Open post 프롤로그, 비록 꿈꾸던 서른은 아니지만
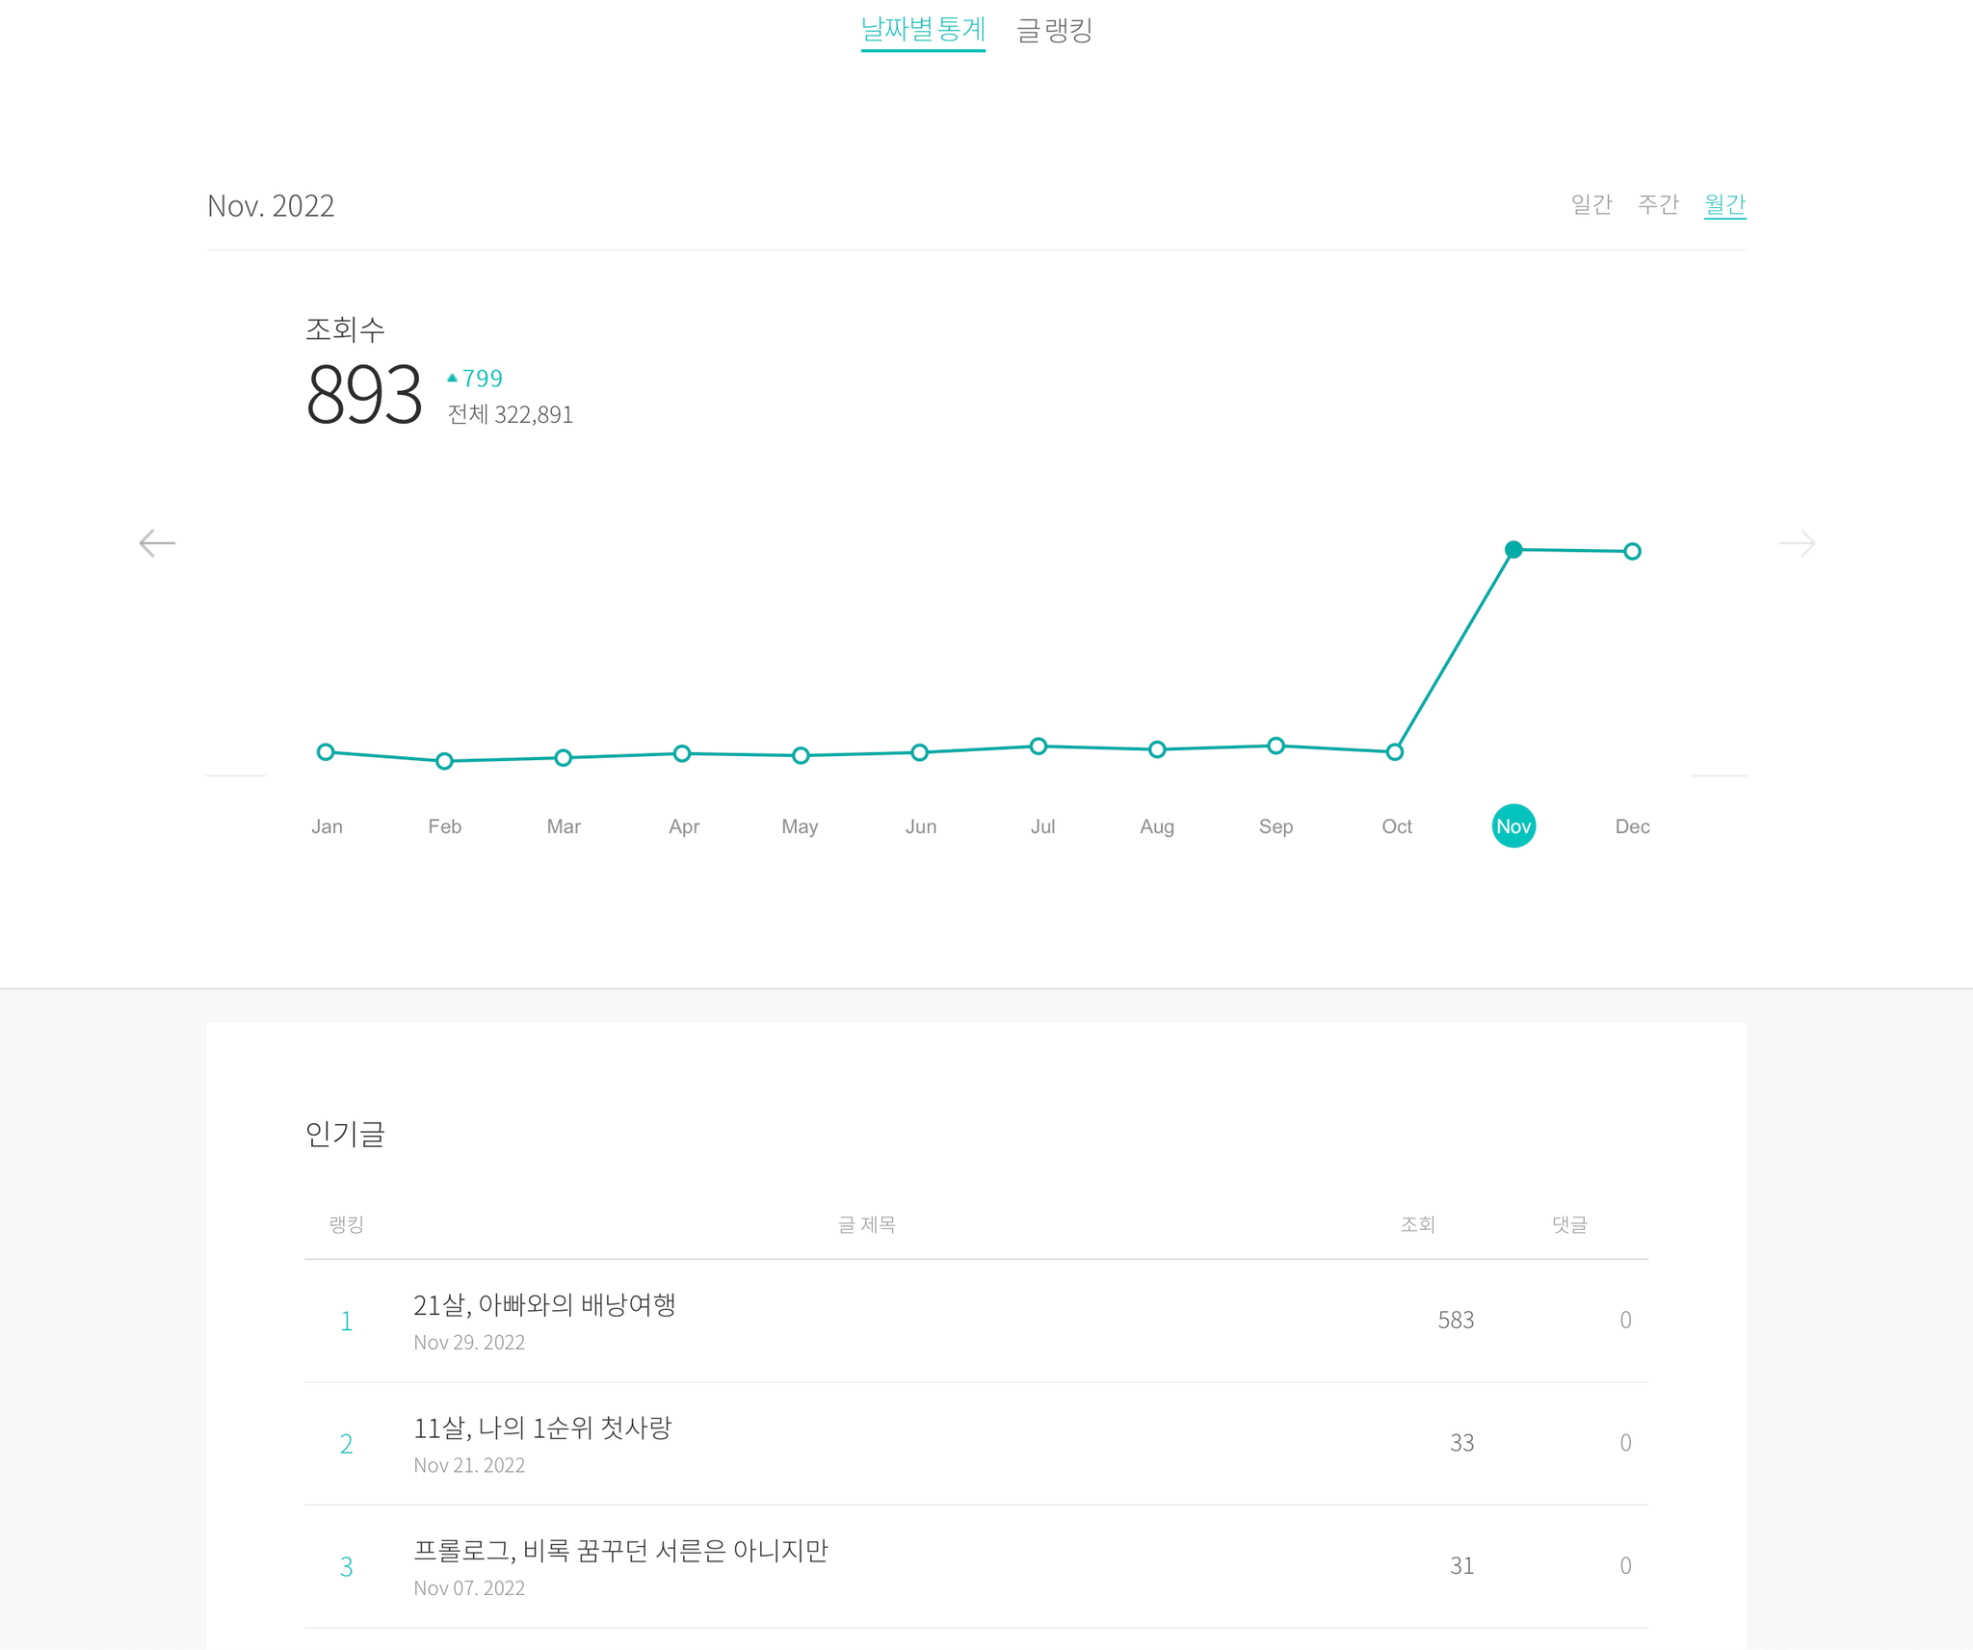1973x1650 pixels. tap(620, 1551)
